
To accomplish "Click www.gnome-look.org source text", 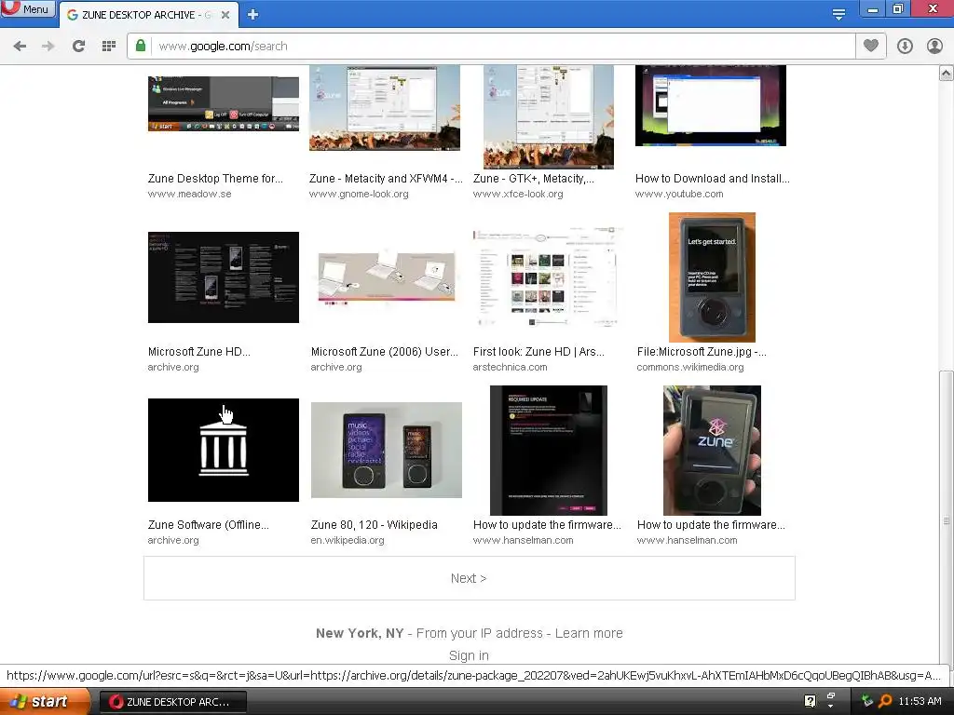I will [359, 194].
